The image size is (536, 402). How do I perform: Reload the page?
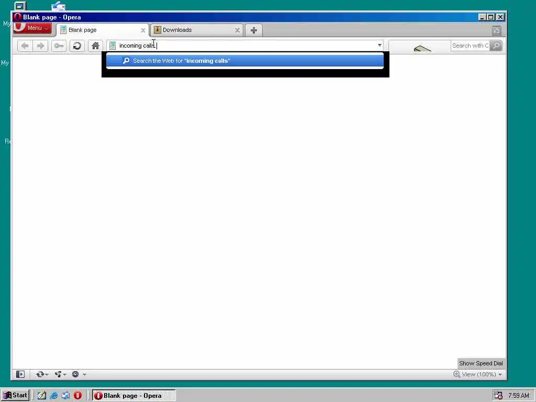(77, 46)
